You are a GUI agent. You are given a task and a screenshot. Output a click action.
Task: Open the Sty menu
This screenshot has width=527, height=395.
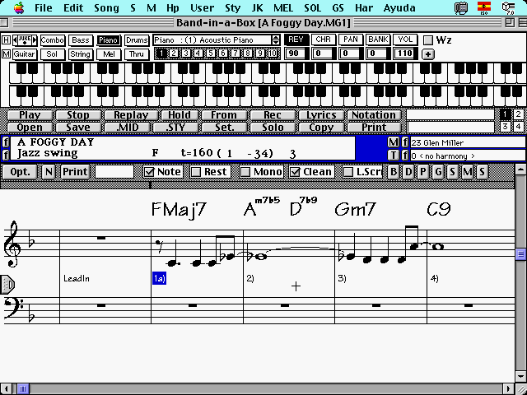point(232,7)
